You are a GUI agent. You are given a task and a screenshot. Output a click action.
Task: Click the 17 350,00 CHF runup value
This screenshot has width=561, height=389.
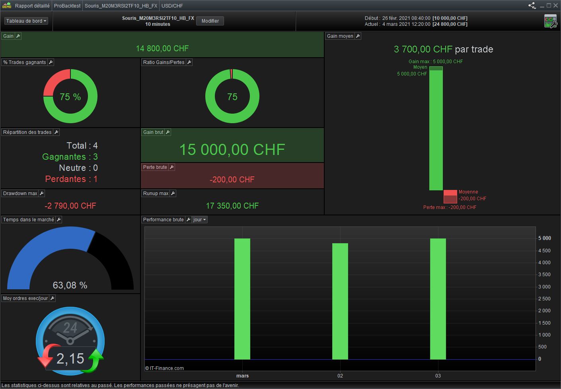(232, 206)
